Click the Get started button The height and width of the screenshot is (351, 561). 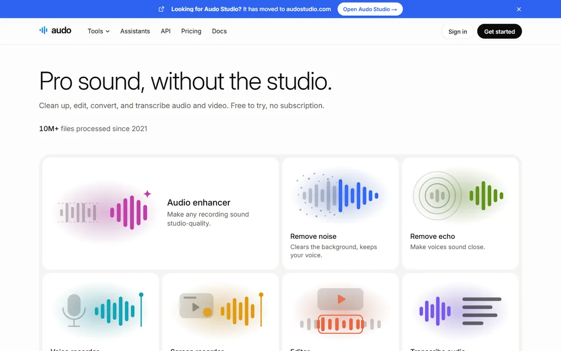pos(499,32)
